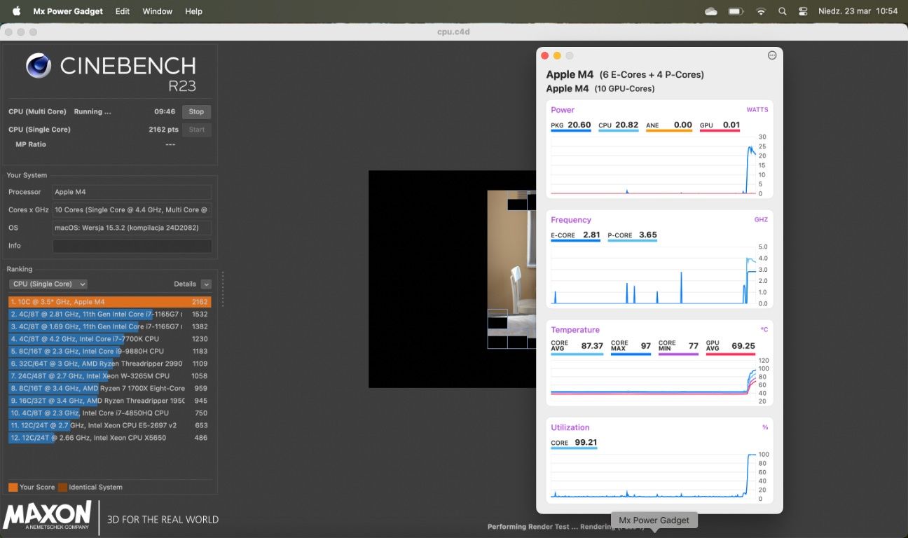908x538 pixels.
Task: Stop the CPU Multi Core test
Action: [x=196, y=112]
